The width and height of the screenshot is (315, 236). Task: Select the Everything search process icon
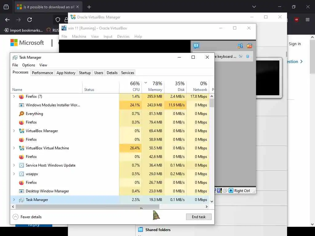pyautogui.click(x=22, y=114)
